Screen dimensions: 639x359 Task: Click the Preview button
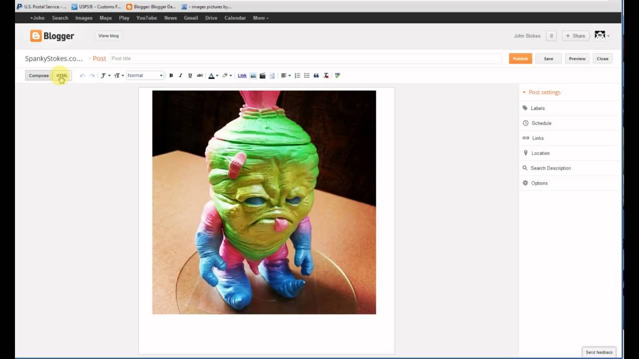pyautogui.click(x=577, y=59)
